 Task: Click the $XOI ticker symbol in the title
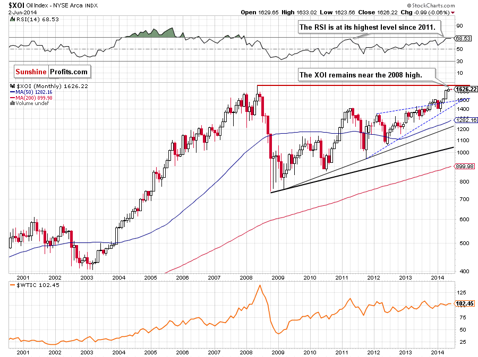[x=16, y=5]
